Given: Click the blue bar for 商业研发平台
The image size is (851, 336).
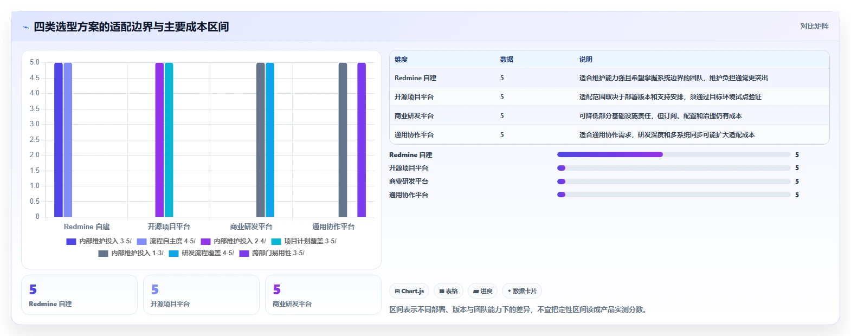Looking at the screenshot, I should click(270, 140).
